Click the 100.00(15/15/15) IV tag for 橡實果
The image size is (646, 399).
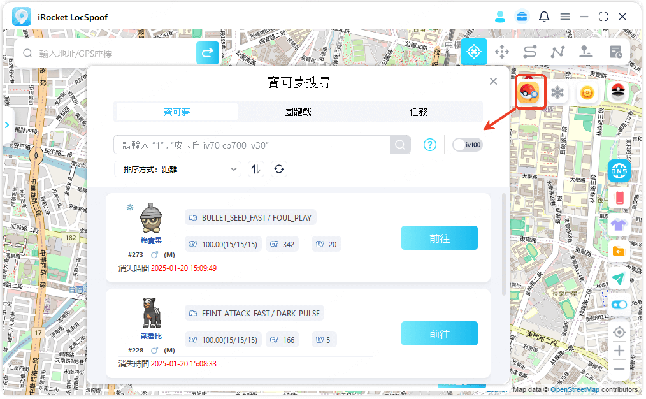[224, 244]
